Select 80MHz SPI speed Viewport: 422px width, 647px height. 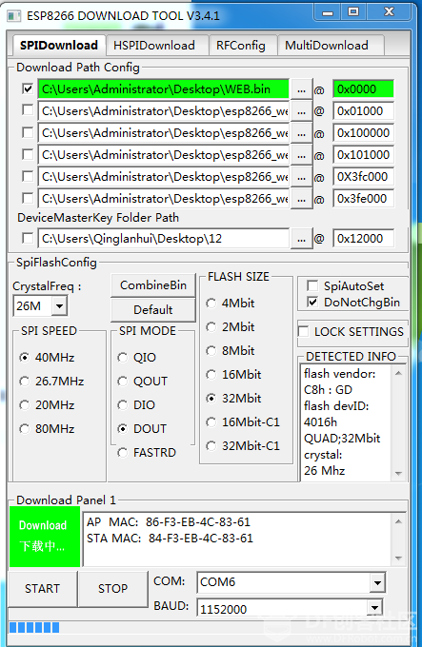point(47,429)
